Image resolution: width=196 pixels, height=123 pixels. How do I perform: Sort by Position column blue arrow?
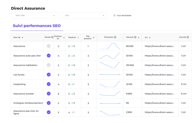(78, 37)
